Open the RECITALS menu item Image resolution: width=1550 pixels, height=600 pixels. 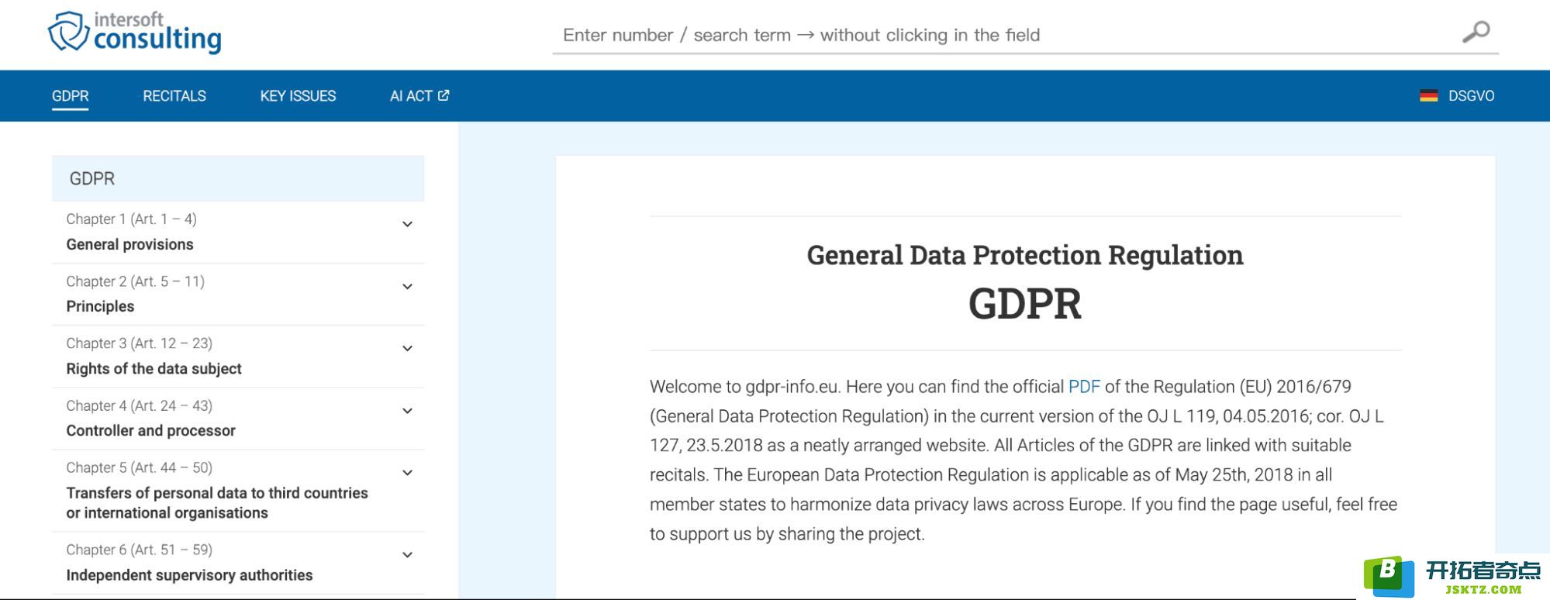coord(174,96)
